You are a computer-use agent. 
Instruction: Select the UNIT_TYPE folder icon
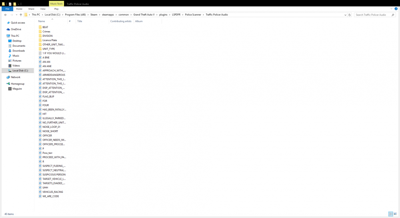[x=40, y=49]
